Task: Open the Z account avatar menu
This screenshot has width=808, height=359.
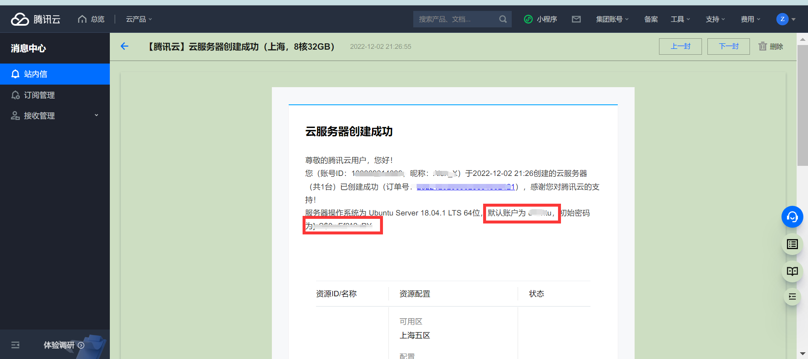Action: tap(786, 19)
